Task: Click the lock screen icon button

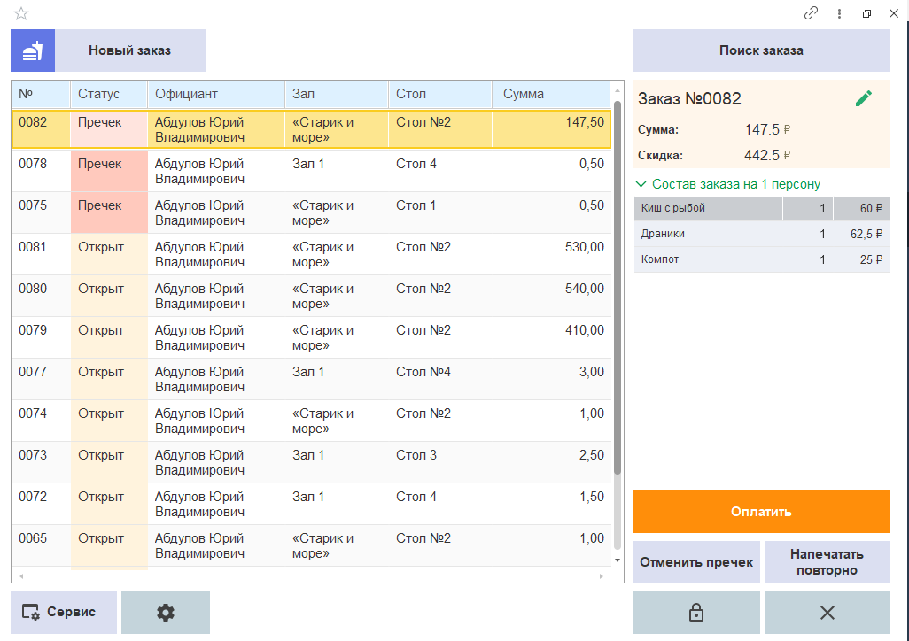Action: click(x=696, y=613)
